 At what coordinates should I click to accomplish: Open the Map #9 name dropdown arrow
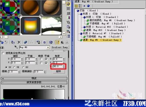(48, 47)
